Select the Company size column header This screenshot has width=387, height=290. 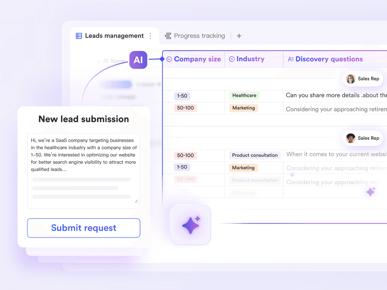tap(194, 59)
